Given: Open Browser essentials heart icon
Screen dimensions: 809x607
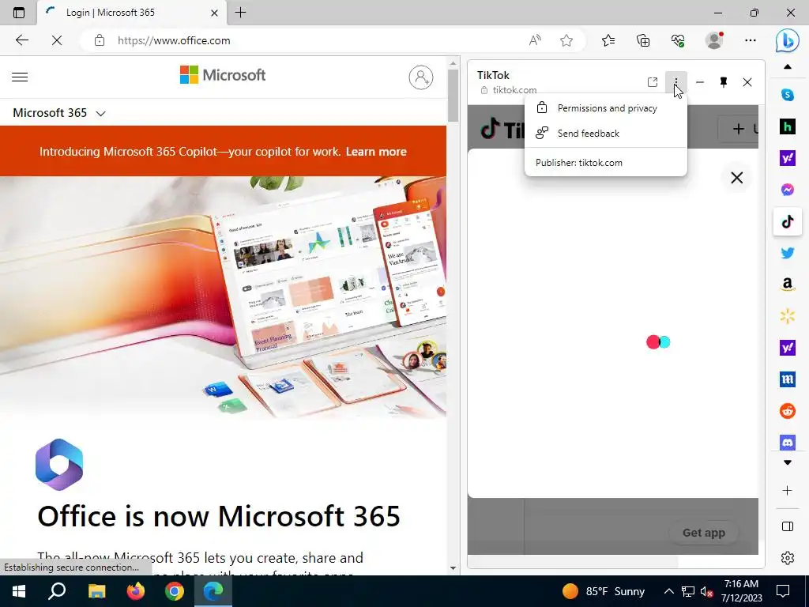Looking at the screenshot, I should coord(678,40).
